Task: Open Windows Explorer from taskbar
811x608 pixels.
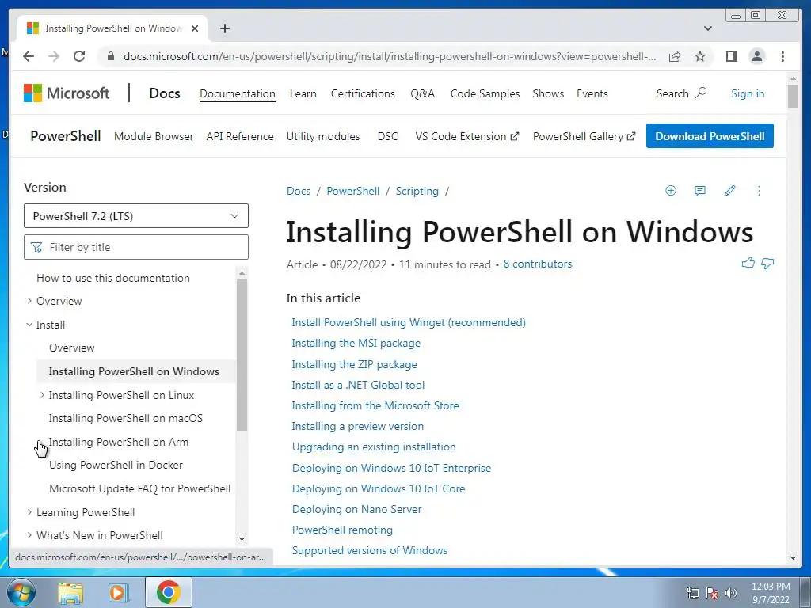Action: point(70,592)
